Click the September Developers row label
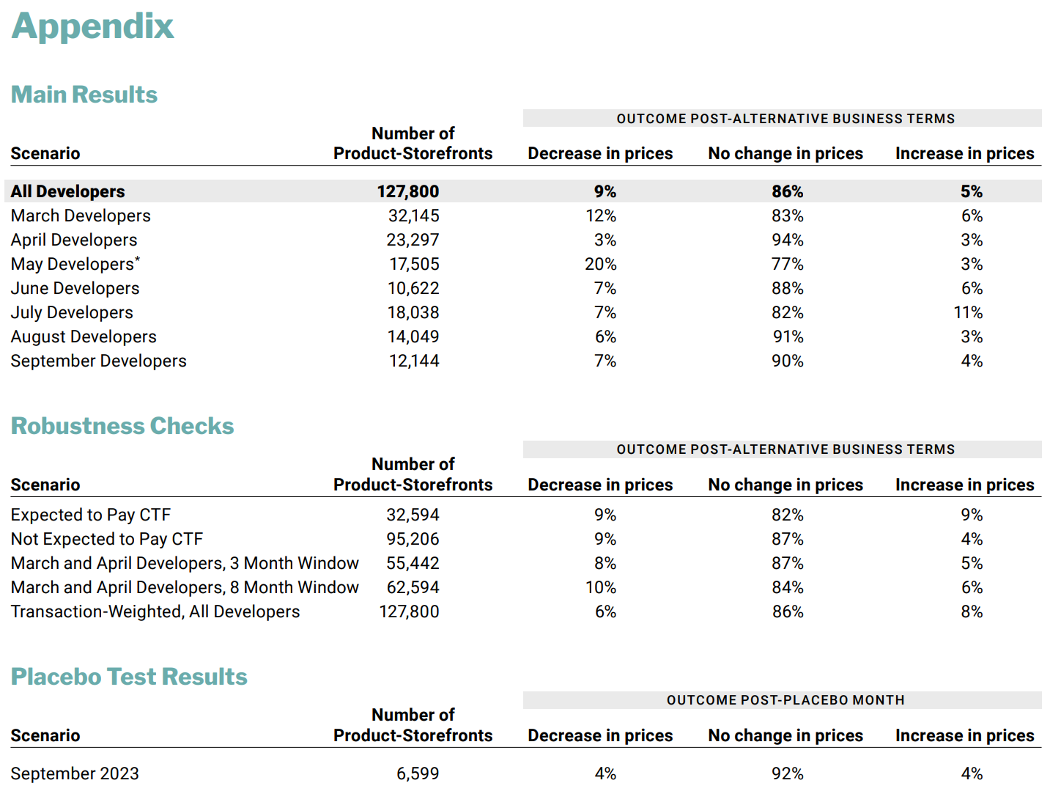The image size is (1050, 794). tap(98, 361)
